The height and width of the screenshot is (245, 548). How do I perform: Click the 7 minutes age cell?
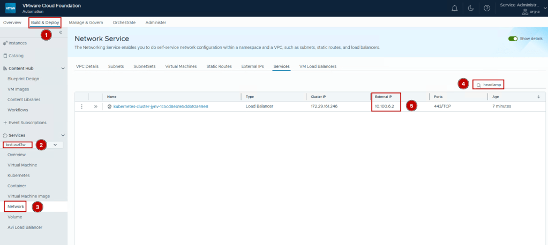(502, 106)
